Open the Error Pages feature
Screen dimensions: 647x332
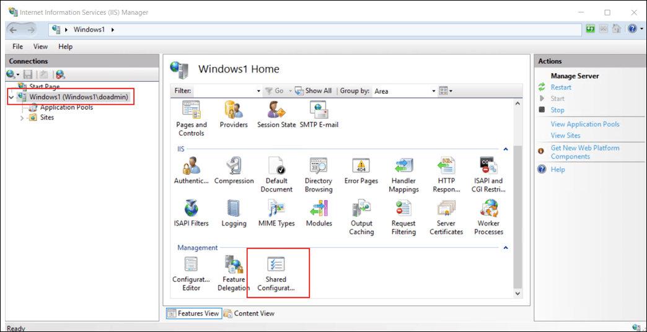click(361, 171)
